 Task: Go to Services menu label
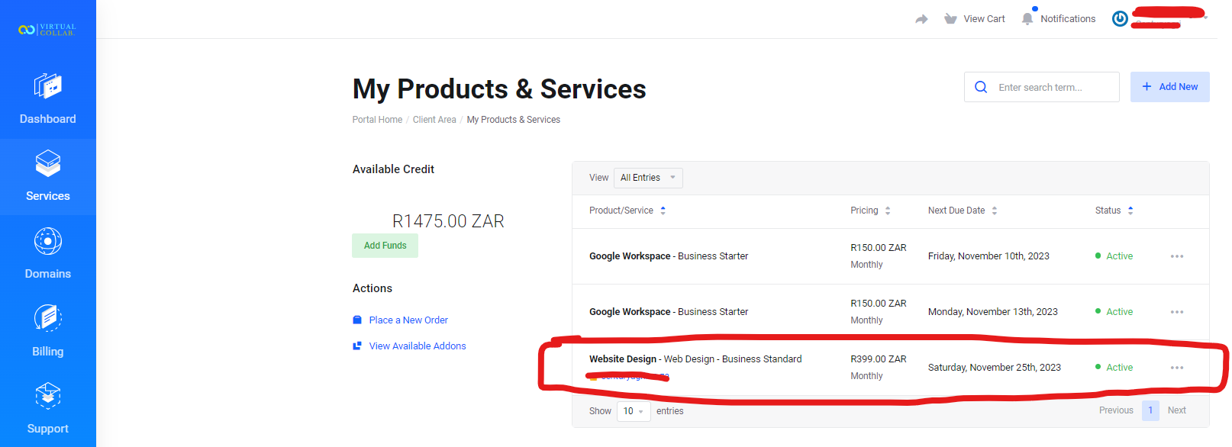[x=47, y=196]
